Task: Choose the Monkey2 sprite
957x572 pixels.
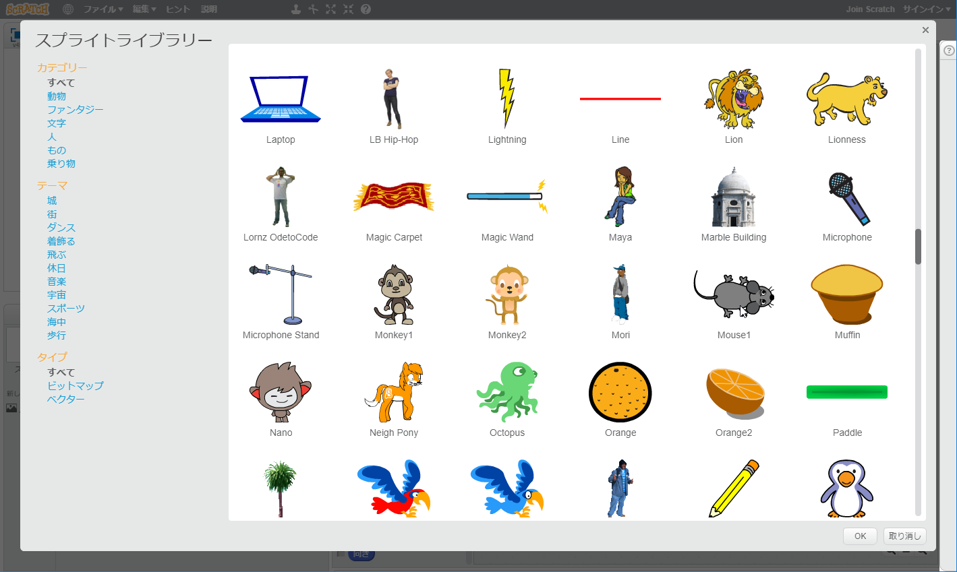Action: pyautogui.click(x=507, y=295)
